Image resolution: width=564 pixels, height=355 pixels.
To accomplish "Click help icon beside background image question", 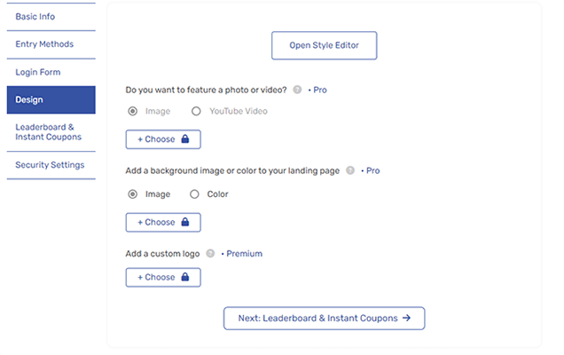I will [351, 170].
